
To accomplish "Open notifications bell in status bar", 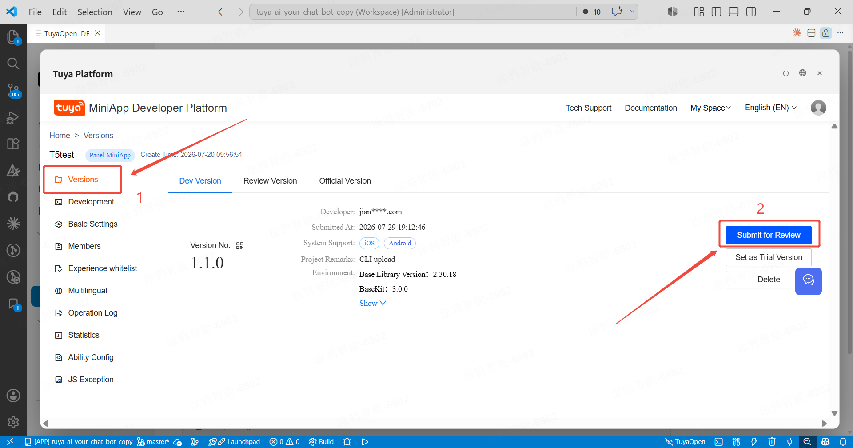I will [843, 441].
